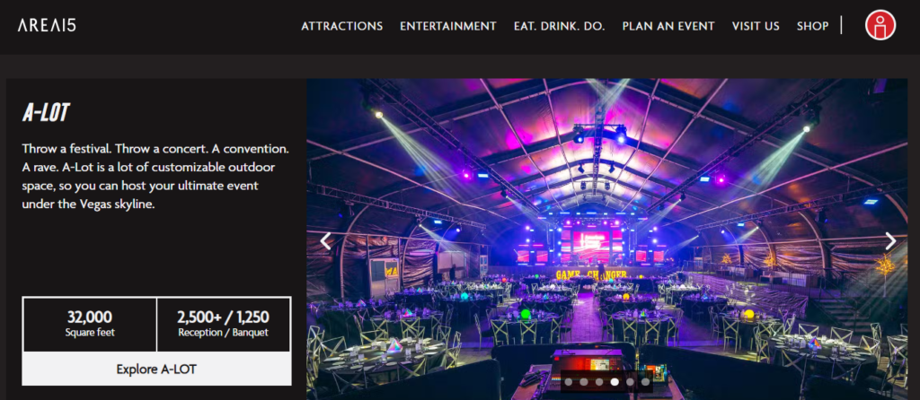Click the Reception / Banquet capacity box

224,324
